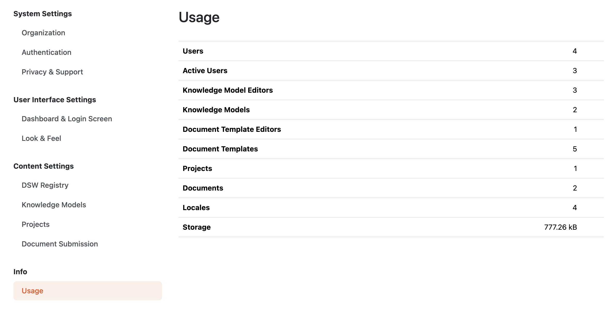Open Knowledge Models content settings
The height and width of the screenshot is (309, 612).
coord(54,205)
